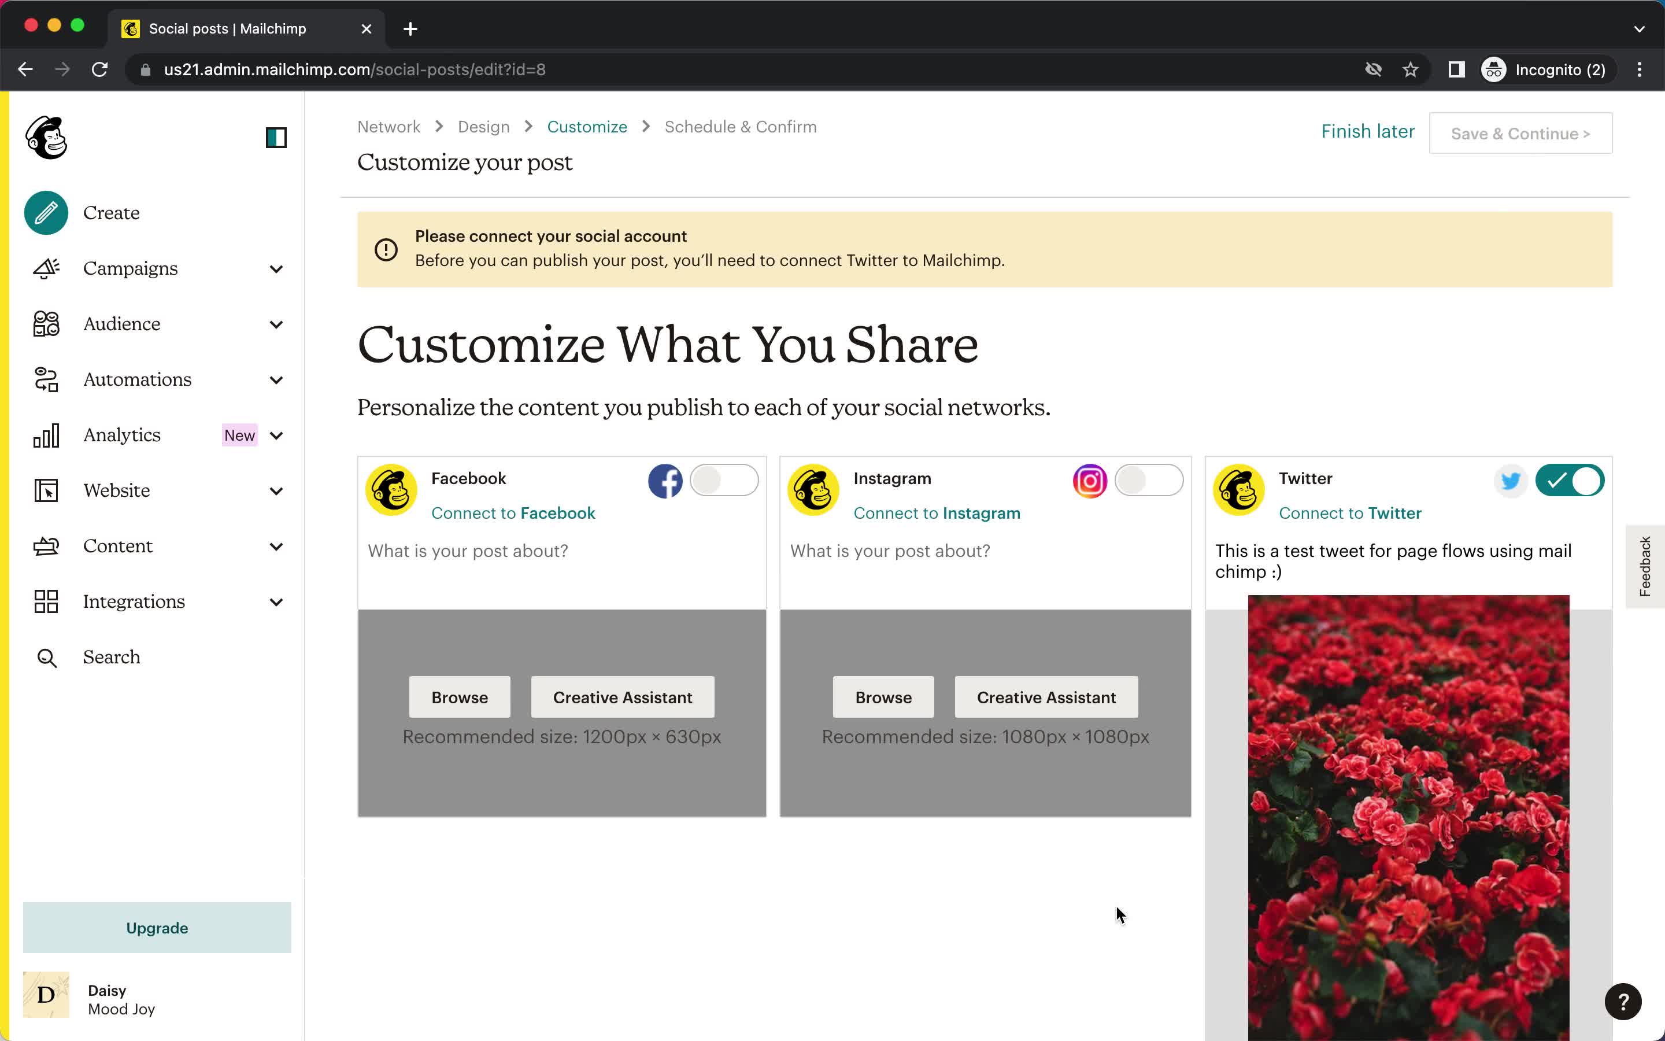Click Connect to Facebook link

pyautogui.click(x=513, y=512)
